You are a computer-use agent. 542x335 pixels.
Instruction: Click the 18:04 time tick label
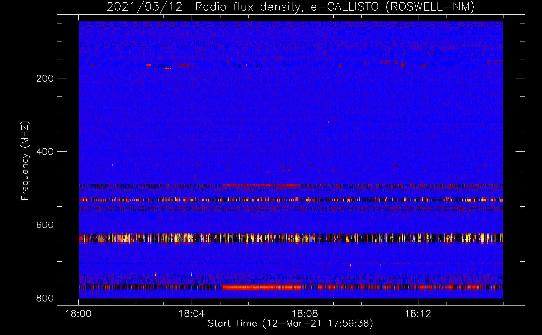192,314
